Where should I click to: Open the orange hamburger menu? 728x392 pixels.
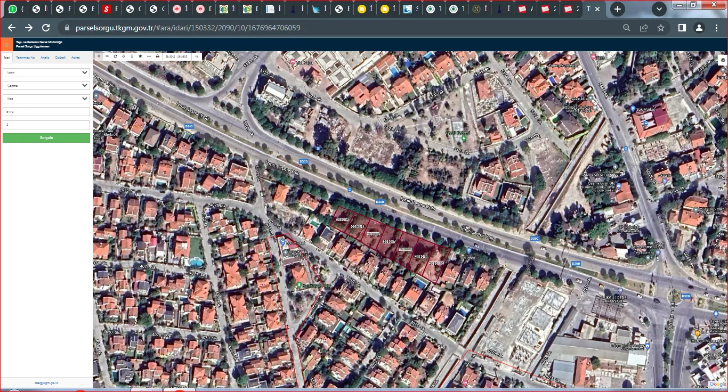(x=6, y=44)
